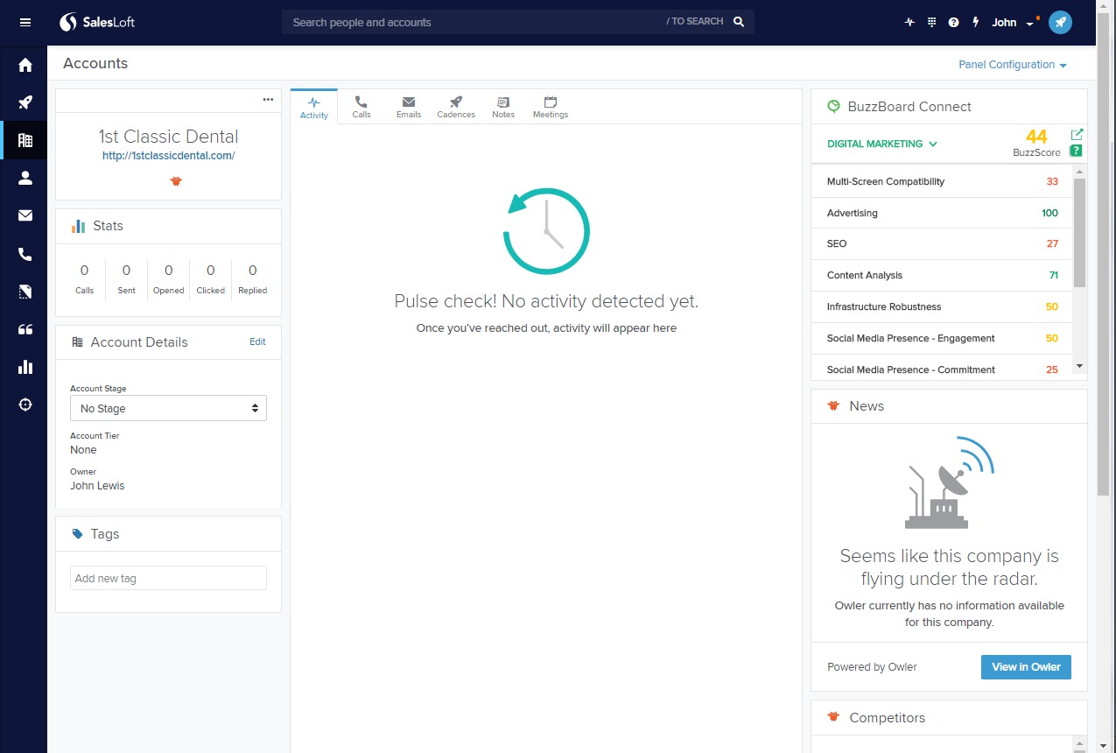Open BuzzBoard external link icon
The width and height of the screenshot is (1116, 753).
coord(1077,135)
